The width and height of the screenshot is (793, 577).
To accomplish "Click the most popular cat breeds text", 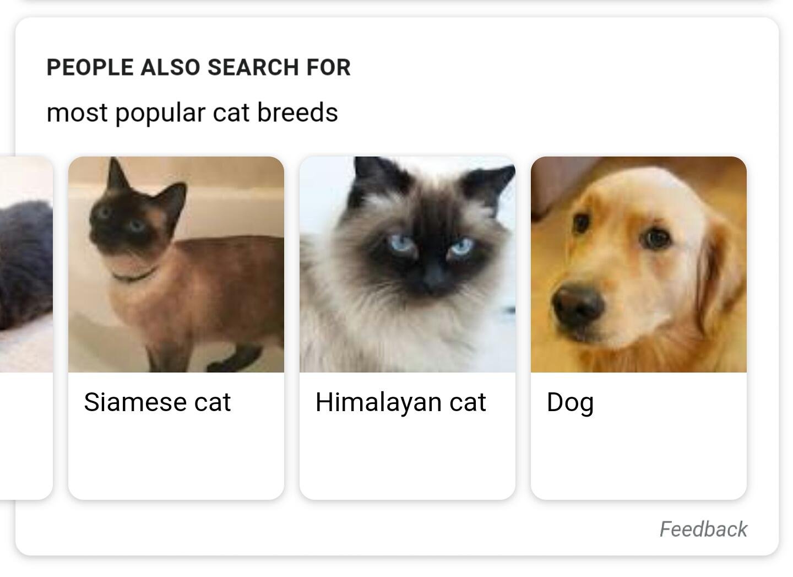I will (x=192, y=113).
